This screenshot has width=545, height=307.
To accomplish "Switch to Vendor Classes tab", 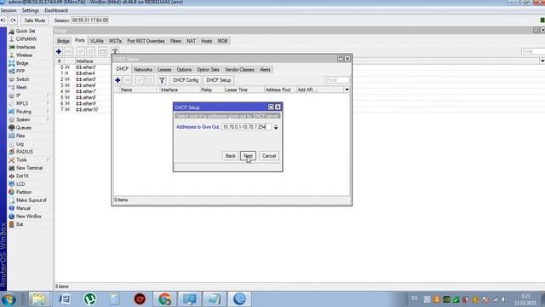I will (x=239, y=70).
